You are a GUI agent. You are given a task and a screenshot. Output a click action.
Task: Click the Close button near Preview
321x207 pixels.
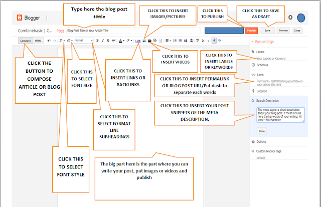click(297, 31)
